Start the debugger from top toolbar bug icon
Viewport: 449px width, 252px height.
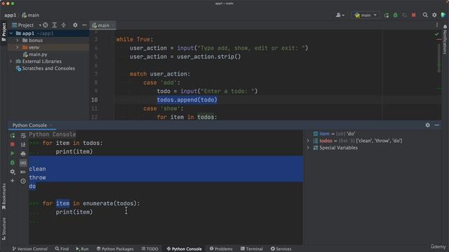point(396,15)
